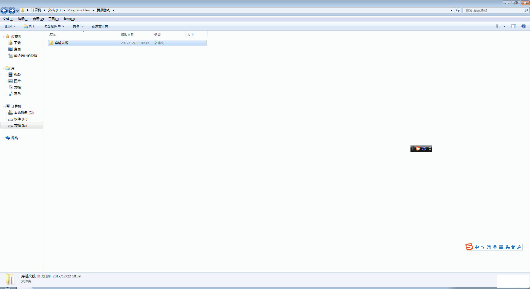
Task: Open the 文件(F) menu
Action: [8, 19]
